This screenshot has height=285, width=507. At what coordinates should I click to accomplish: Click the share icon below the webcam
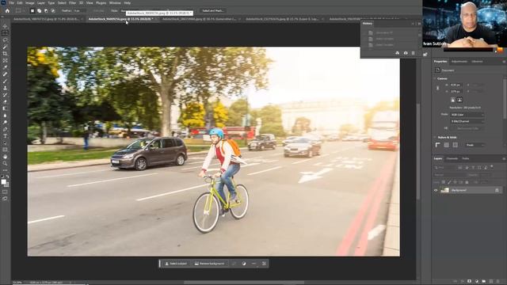click(x=425, y=55)
